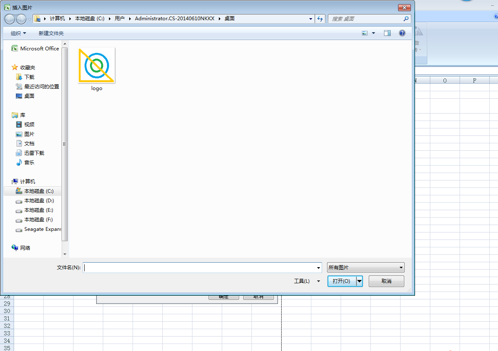Click the 计算机 computer icon
The image size is (498, 351).
tap(15, 181)
